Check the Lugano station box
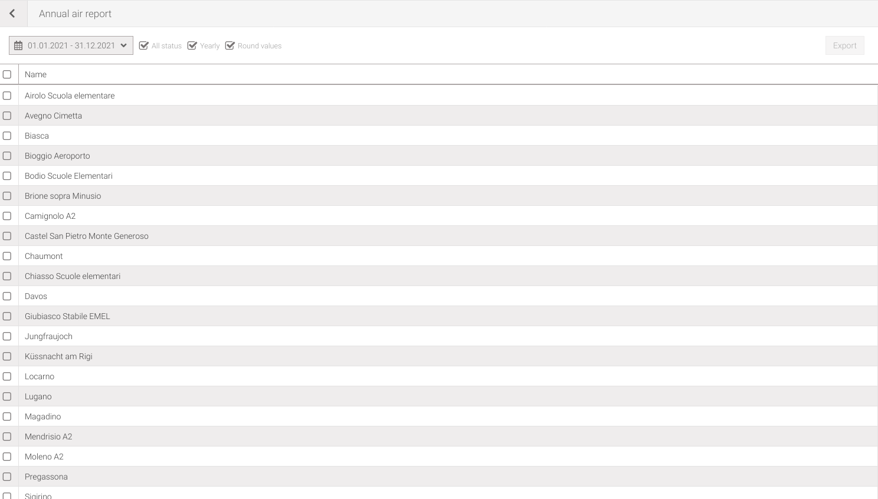This screenshot has height=499, width=878. pyautogui.click(x=7, y=396)
